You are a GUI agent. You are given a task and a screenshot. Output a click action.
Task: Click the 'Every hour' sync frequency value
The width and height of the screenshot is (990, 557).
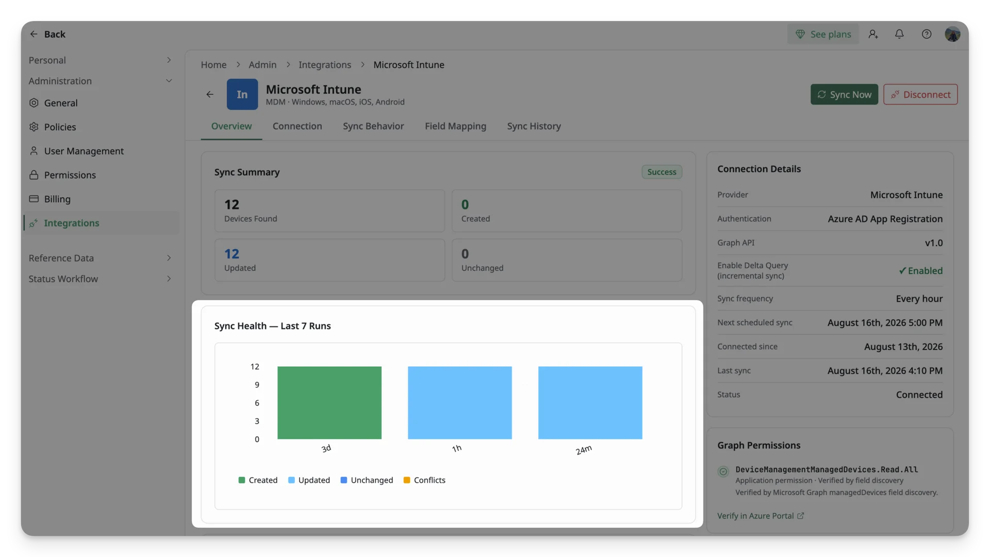pos(919,299)
